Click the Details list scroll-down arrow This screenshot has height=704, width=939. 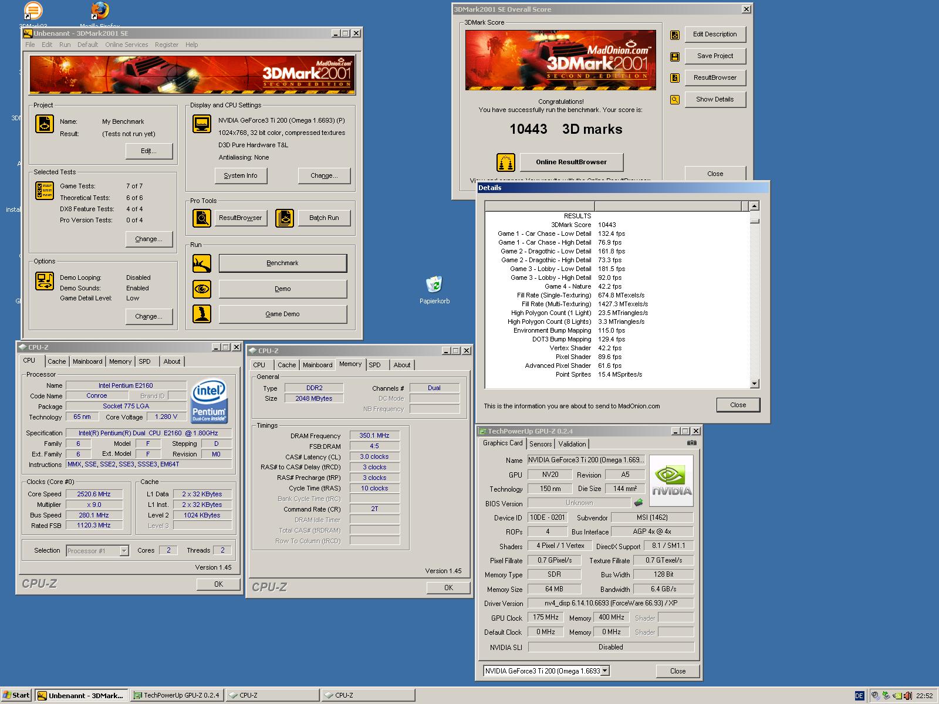755,384
